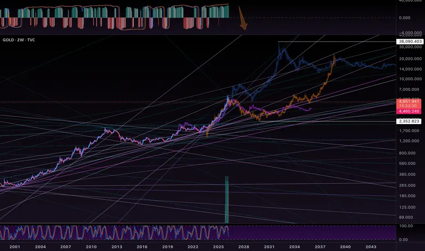Screen dimensions: 425x251
Task: Click the red 4,651.941 current price label
Action: [x=409, y=101]
